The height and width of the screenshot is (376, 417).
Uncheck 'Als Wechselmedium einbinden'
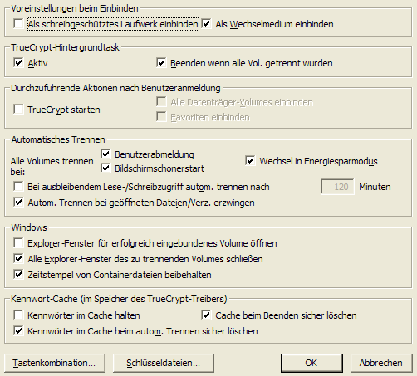(x=207, y=24)
